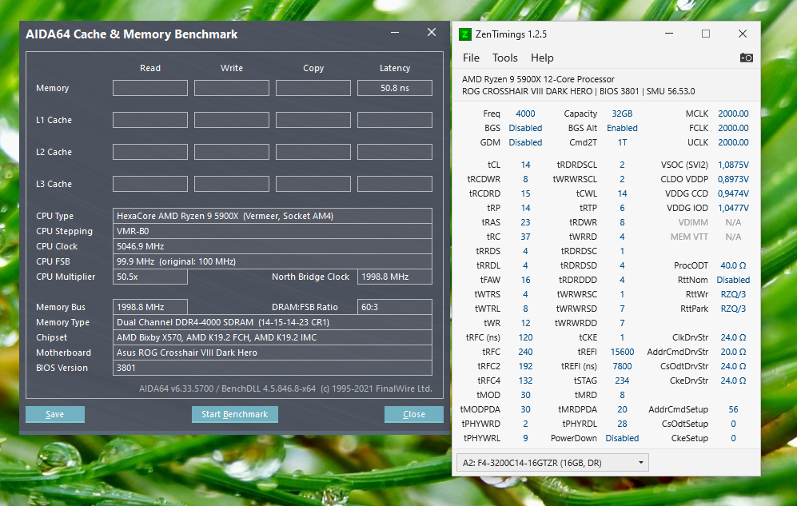Click the Chipset AMD Bixby X570 value
The width and height of the screenshot is (797, 506).
[273, 337]
